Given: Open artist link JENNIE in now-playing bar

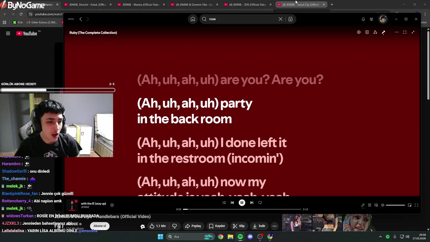Looking at the screenshot, I should pyautogui.click(x=85, y=207).
